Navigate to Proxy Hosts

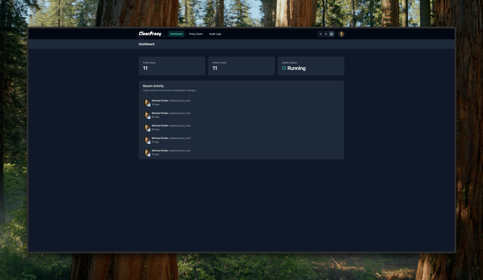pos(196,33)
